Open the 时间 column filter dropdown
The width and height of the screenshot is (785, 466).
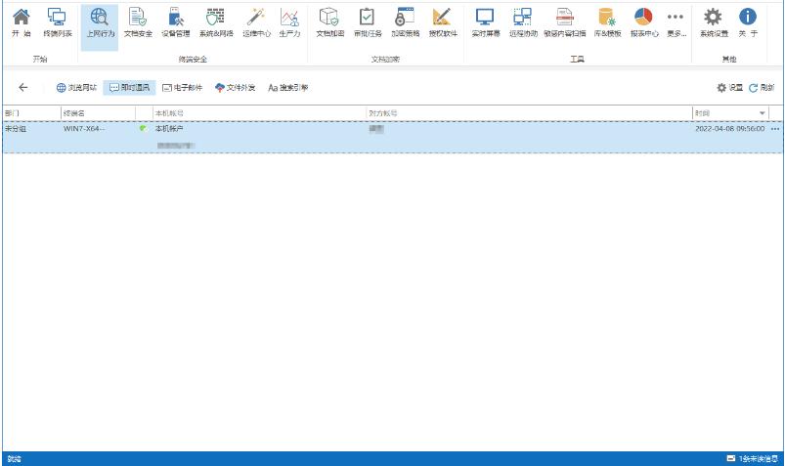(763, 113)
